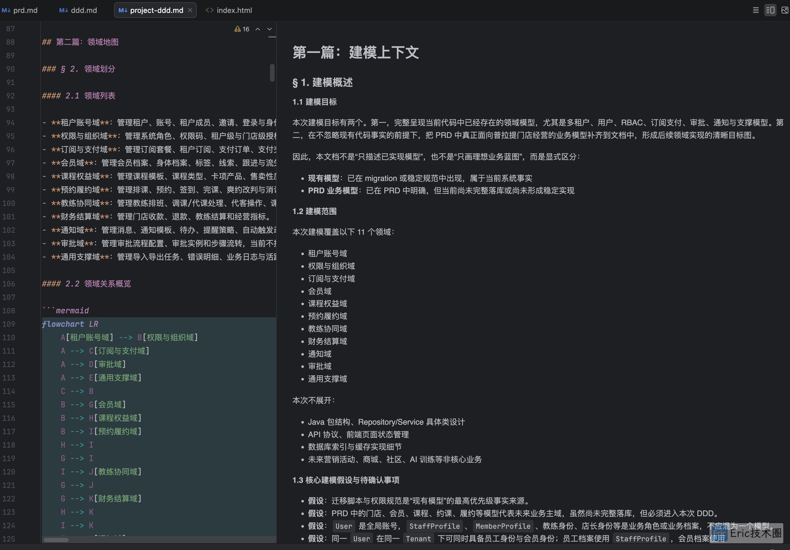Place the cursor on '## 第二篇：领域地图' heading
The height and width of the screenshot is (550, 790).
(x=80, y=42)
